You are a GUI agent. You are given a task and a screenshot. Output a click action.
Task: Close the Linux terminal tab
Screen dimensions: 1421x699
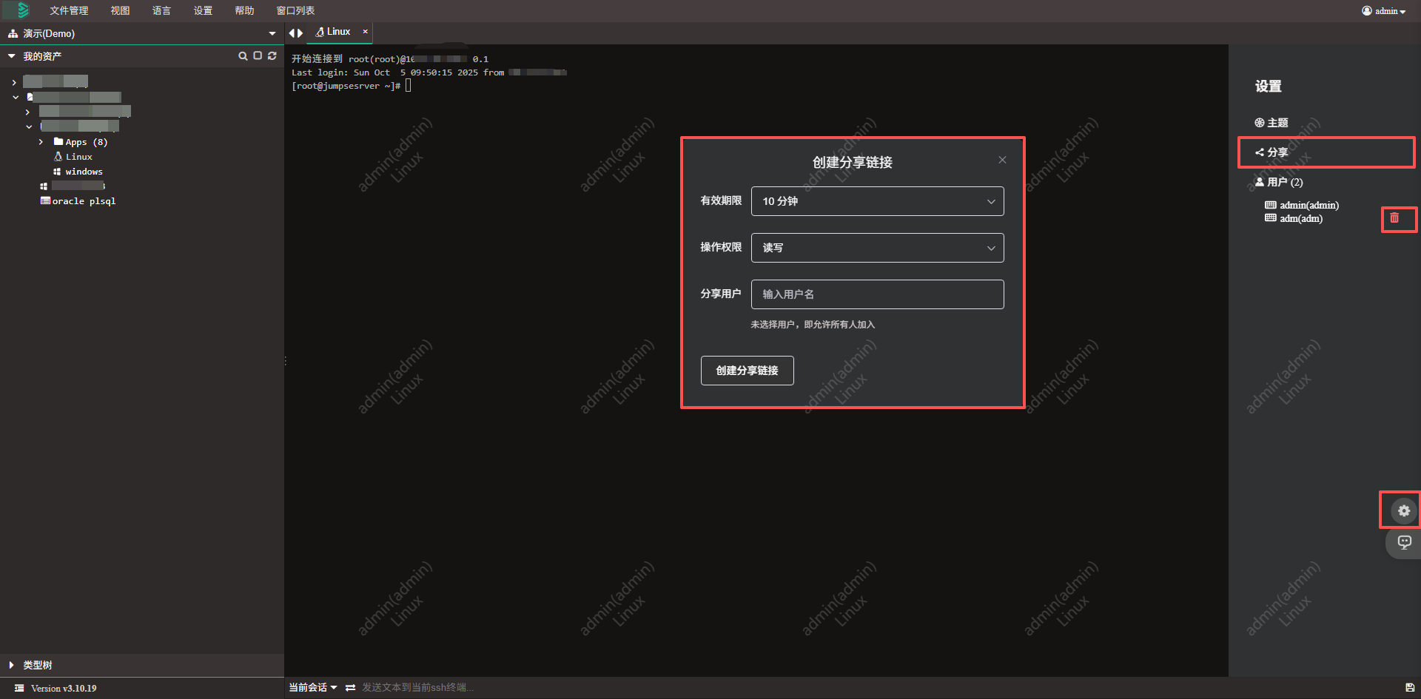tap(365, 32)
